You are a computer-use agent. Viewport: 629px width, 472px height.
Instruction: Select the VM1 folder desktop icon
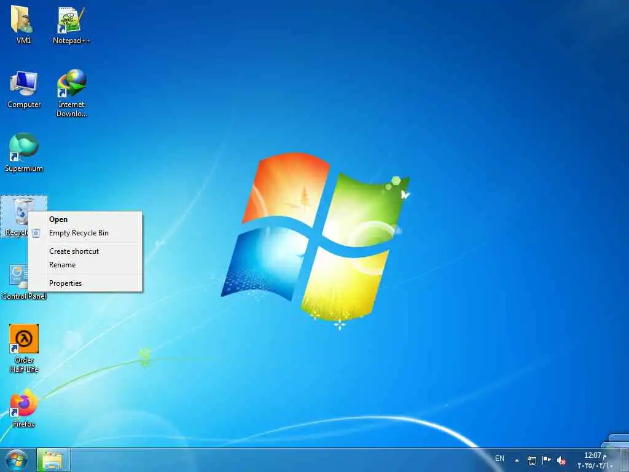[x=23, y=24]
